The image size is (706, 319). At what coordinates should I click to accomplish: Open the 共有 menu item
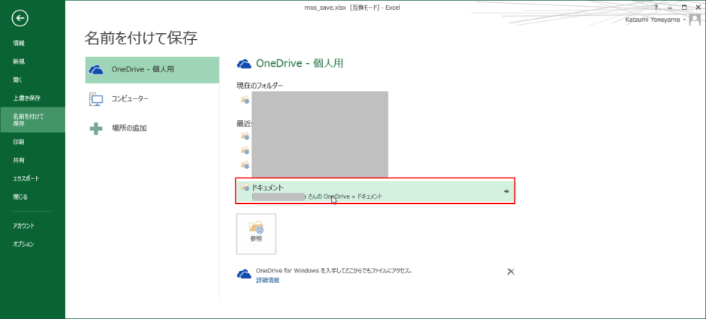[x=19, y=160]
